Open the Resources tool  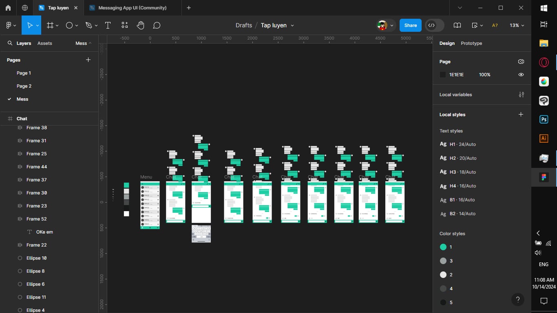click(x=125, y=25)
